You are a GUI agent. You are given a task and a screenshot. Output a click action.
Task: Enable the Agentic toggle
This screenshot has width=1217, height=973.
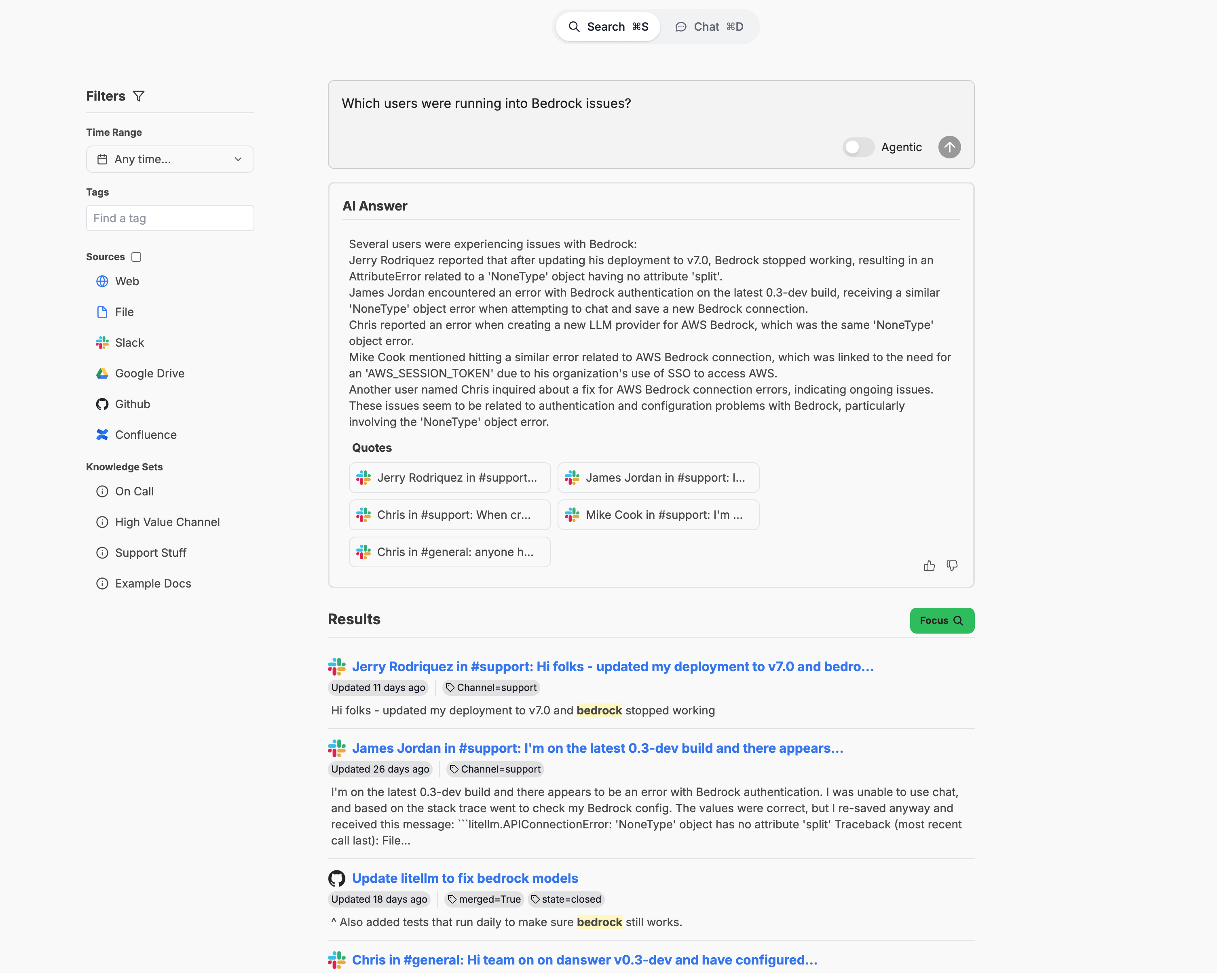tap(858, 147)
